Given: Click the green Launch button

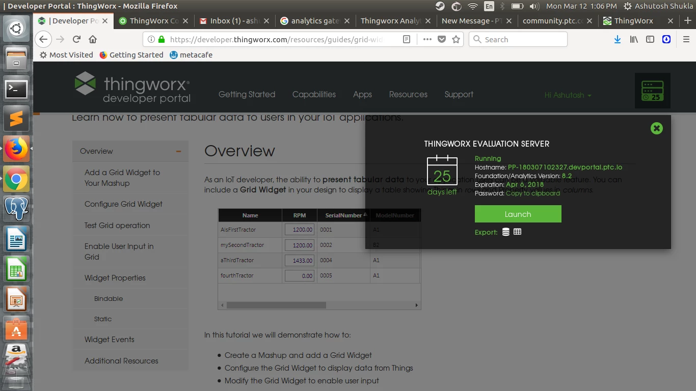Looking at the screenshot, I should point(518,214).
